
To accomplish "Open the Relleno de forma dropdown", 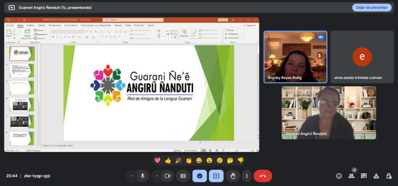I will pyautogui.click(x=209, y=30).
